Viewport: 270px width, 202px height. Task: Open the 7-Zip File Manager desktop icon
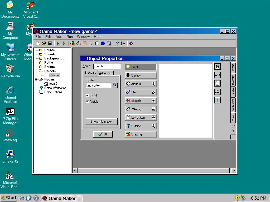pos(10,116)
